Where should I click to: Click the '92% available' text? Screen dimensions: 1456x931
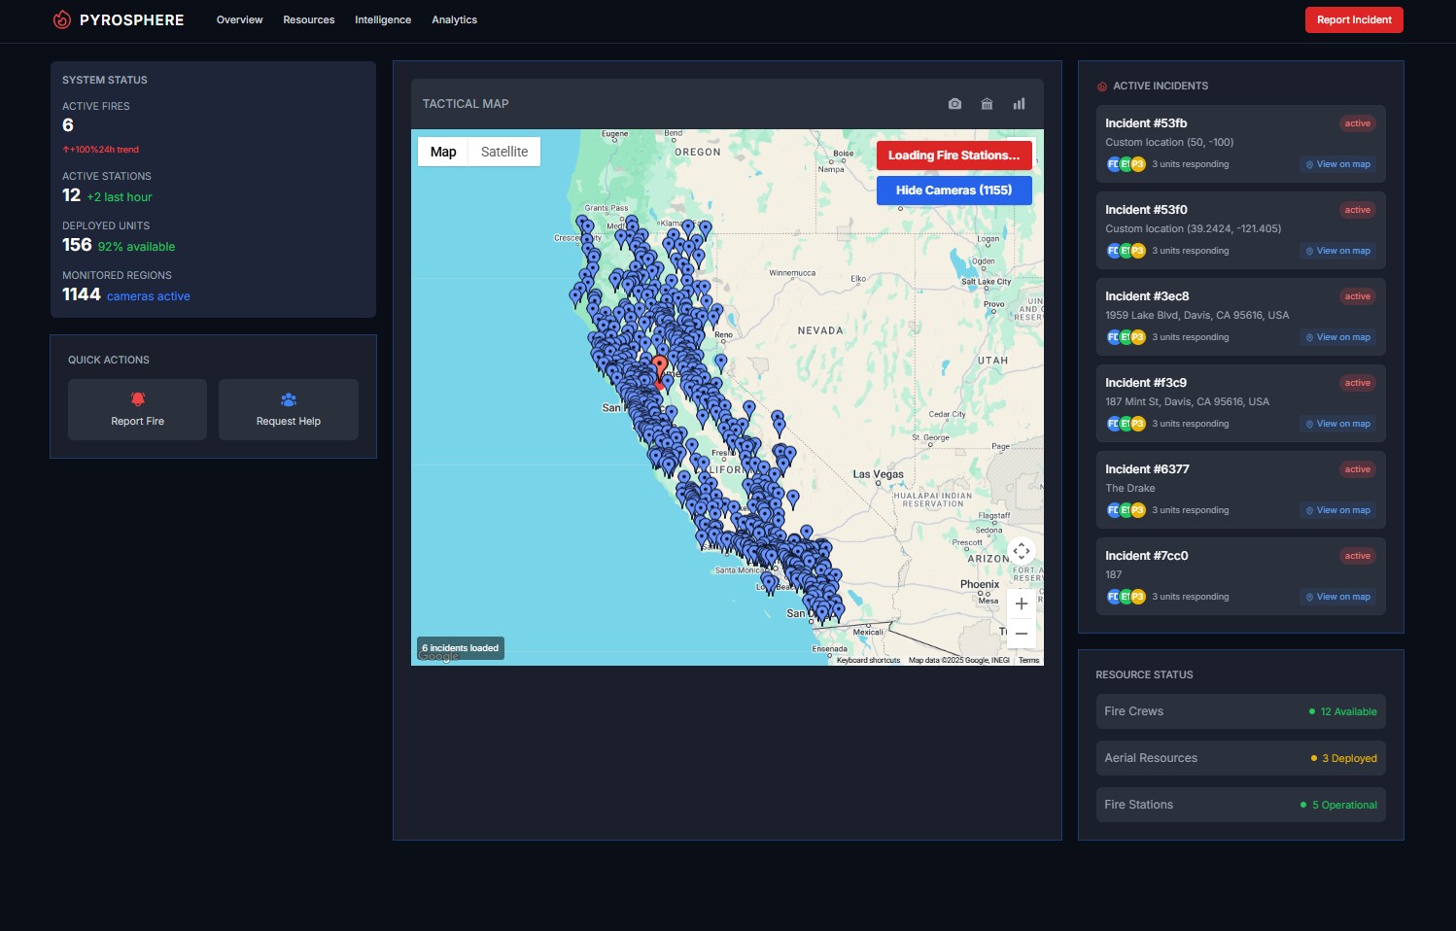coord(136,247)
